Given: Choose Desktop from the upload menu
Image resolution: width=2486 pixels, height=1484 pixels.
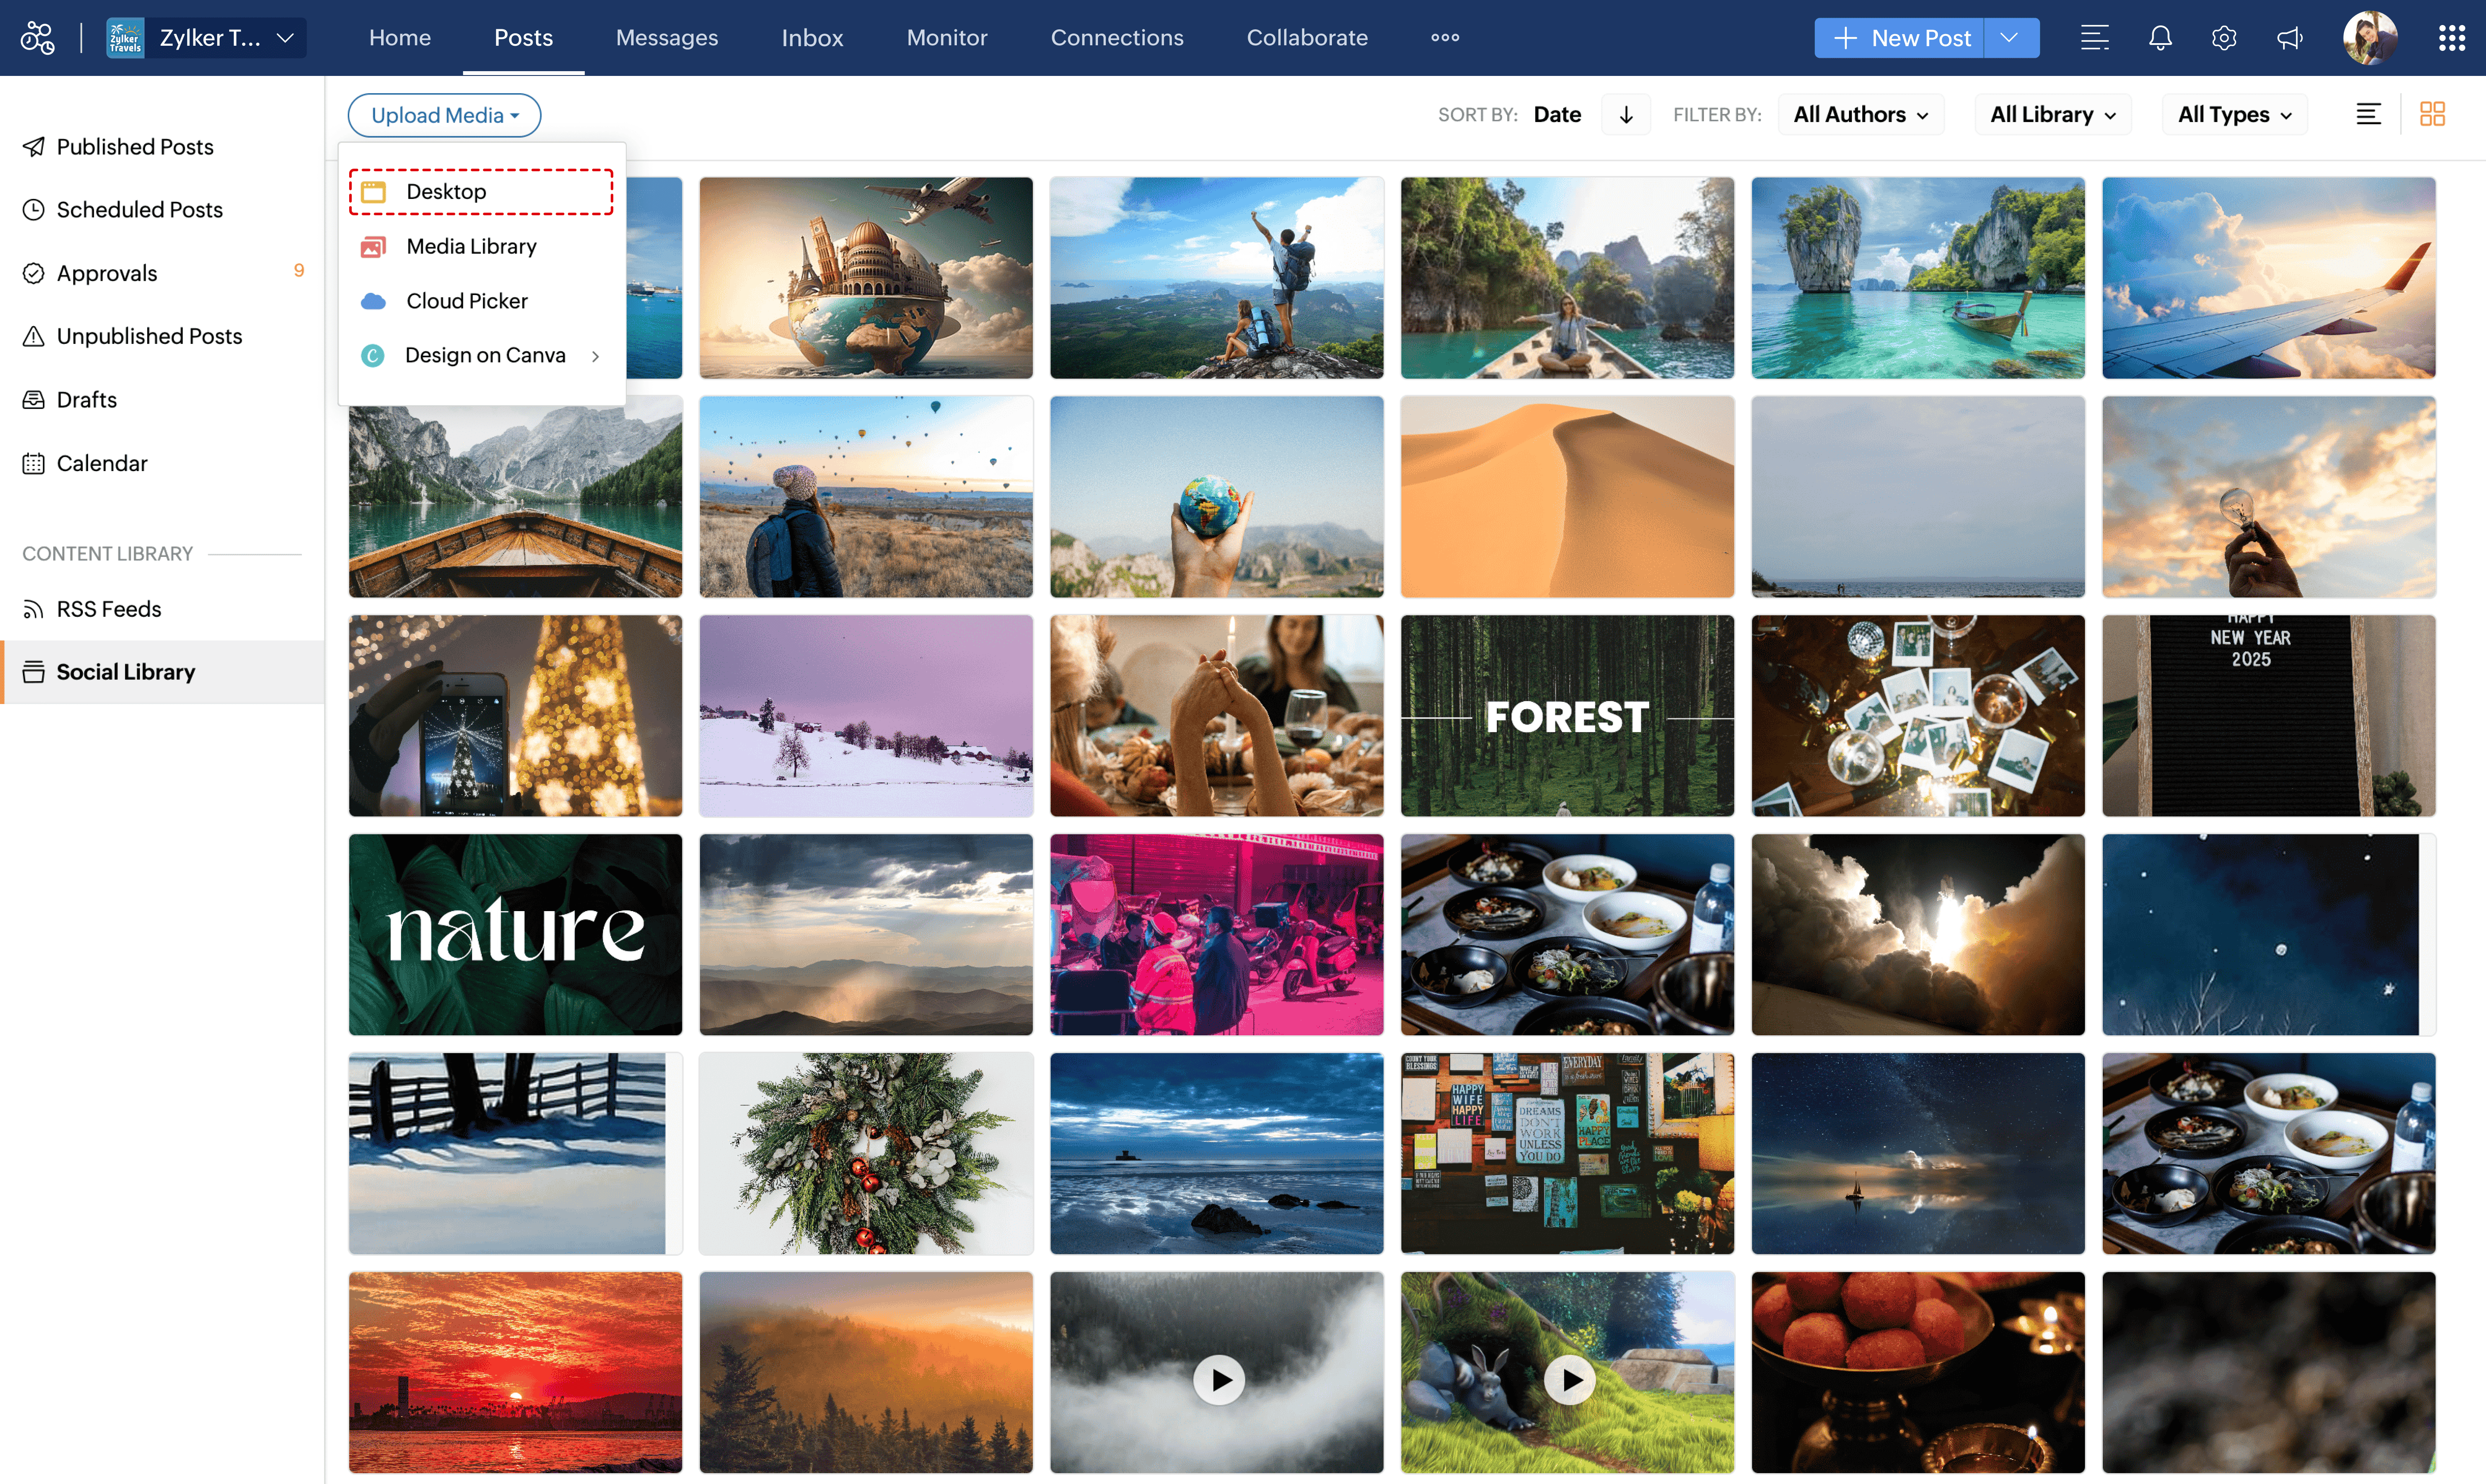Looking at the screenshot, I should (x=481, y=191).
